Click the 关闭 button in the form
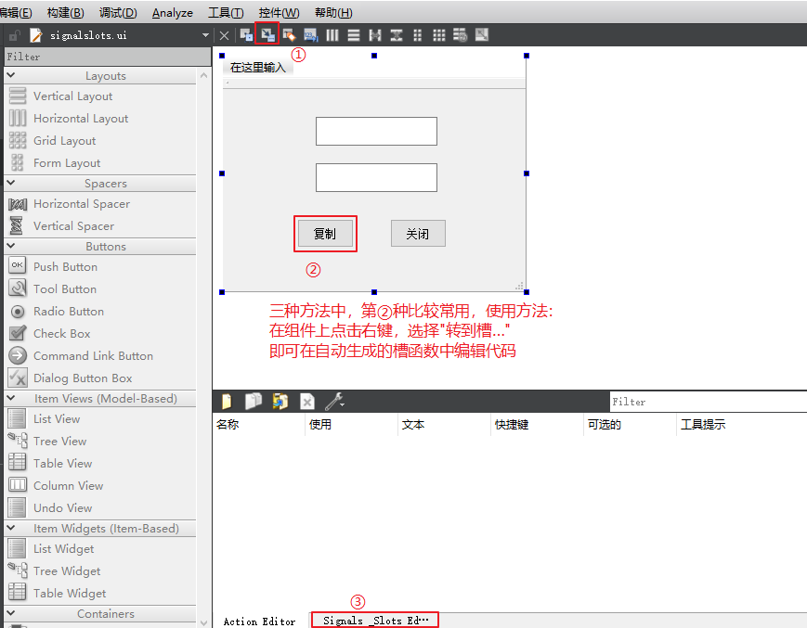Image resolution: width=807 pixels, height=628 pixels. coord(418,233)
